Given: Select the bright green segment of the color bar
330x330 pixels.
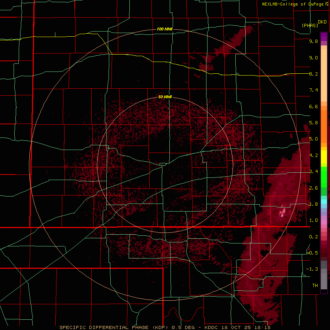Looking at the screenshot, I should [x=324, y=177].
